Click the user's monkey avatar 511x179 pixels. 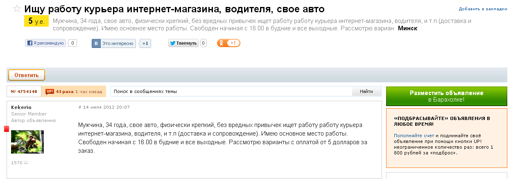coord(27,142)
